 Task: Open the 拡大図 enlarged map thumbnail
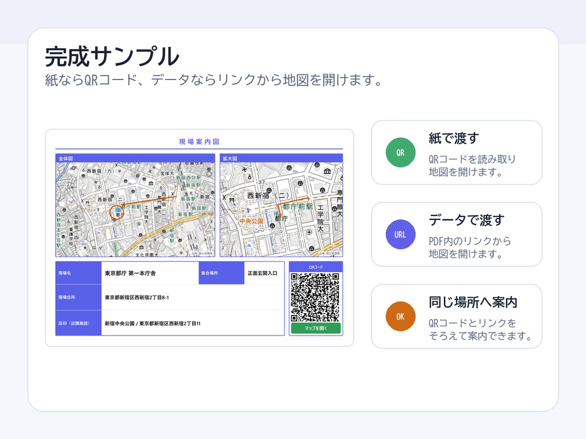click(x=282, y=209)
